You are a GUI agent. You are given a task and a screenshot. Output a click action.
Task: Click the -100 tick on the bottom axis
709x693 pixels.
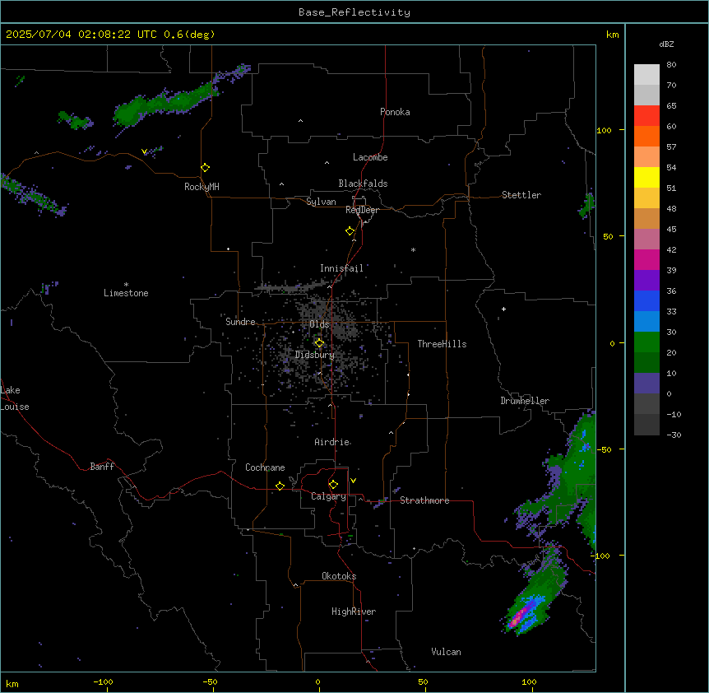coord(103,681)
